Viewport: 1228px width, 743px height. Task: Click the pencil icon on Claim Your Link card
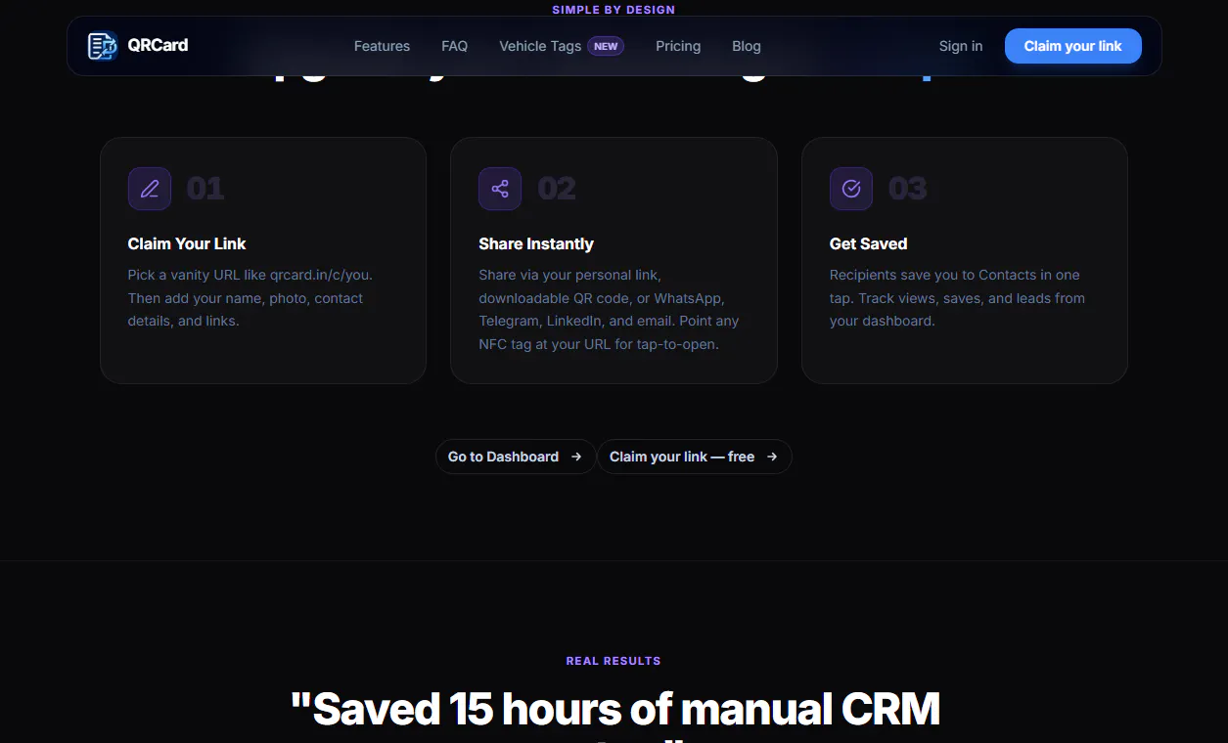(150, 189)
